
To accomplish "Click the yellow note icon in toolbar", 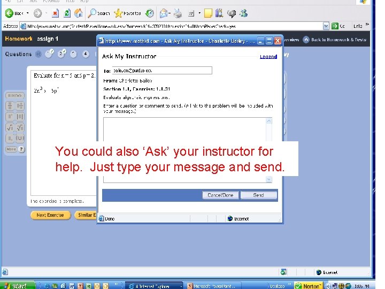I will point(208,13).
